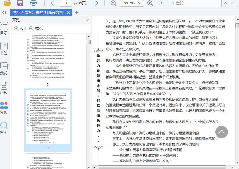239x169 pixels.
Task: Open the 书签 bookmarks panel
Action: pos(4,48)
